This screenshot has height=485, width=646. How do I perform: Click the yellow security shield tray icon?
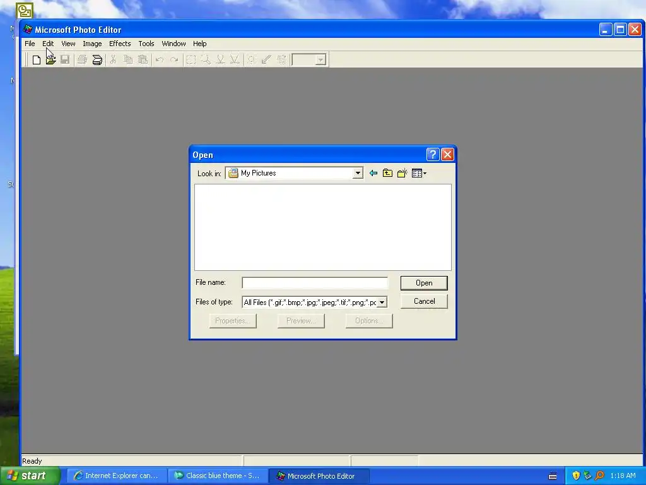tap(576, 476)
